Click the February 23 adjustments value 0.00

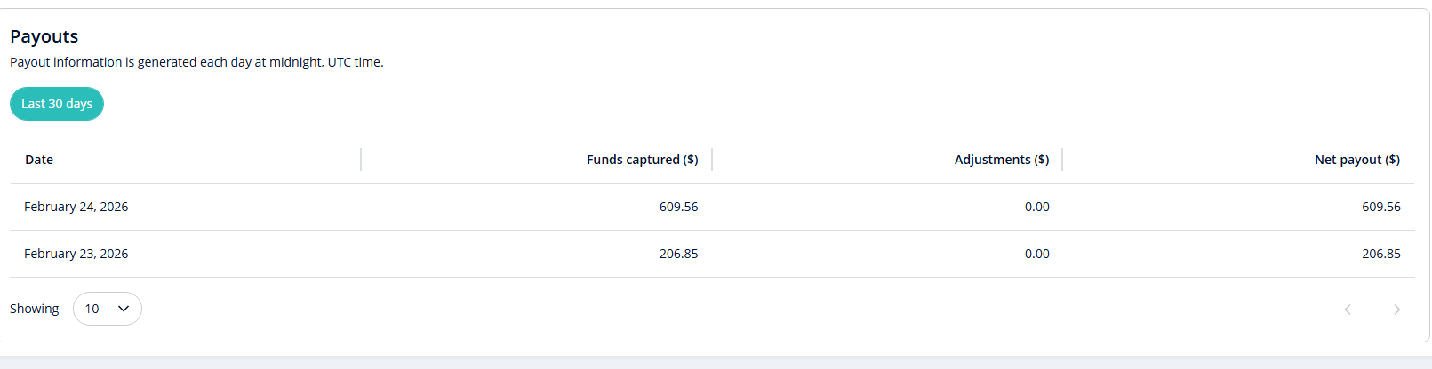pos(1036,254)
